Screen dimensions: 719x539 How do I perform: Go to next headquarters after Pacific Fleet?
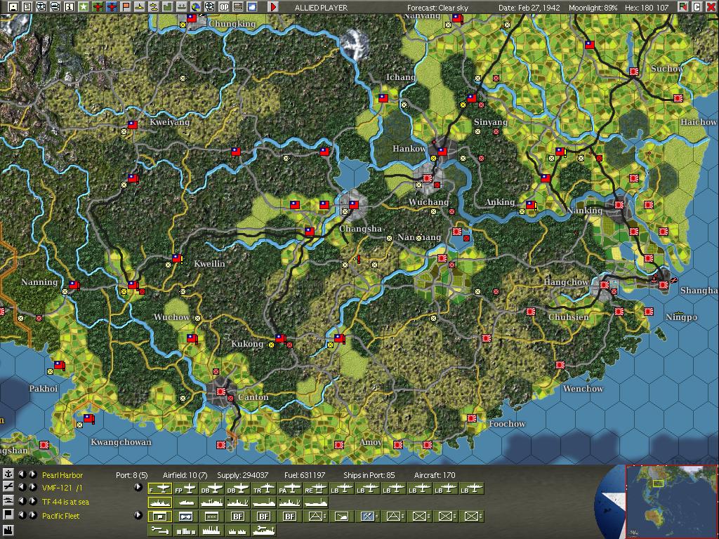tap(33, 514)
